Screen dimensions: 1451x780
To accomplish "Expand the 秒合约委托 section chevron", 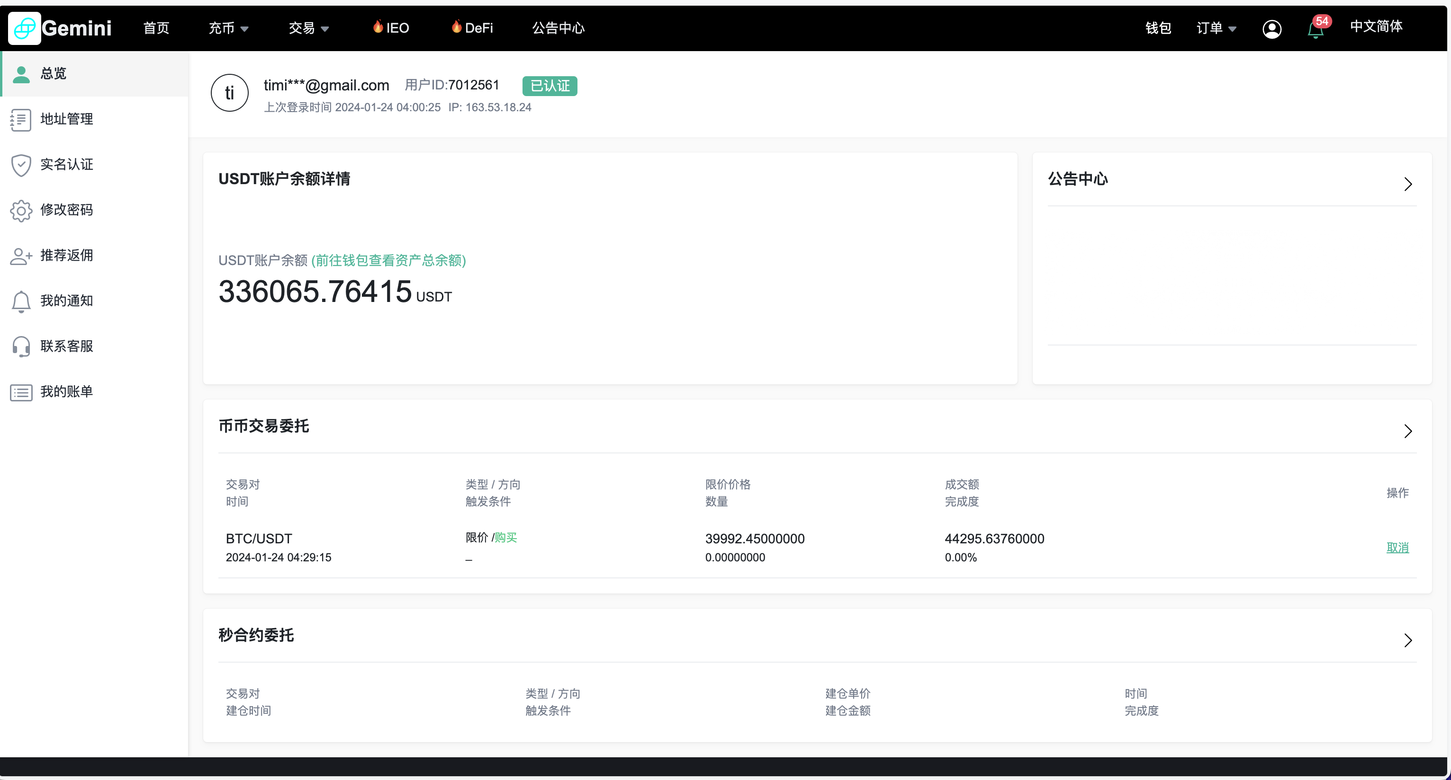I will pyautogui.click(x=1409, y=640).
